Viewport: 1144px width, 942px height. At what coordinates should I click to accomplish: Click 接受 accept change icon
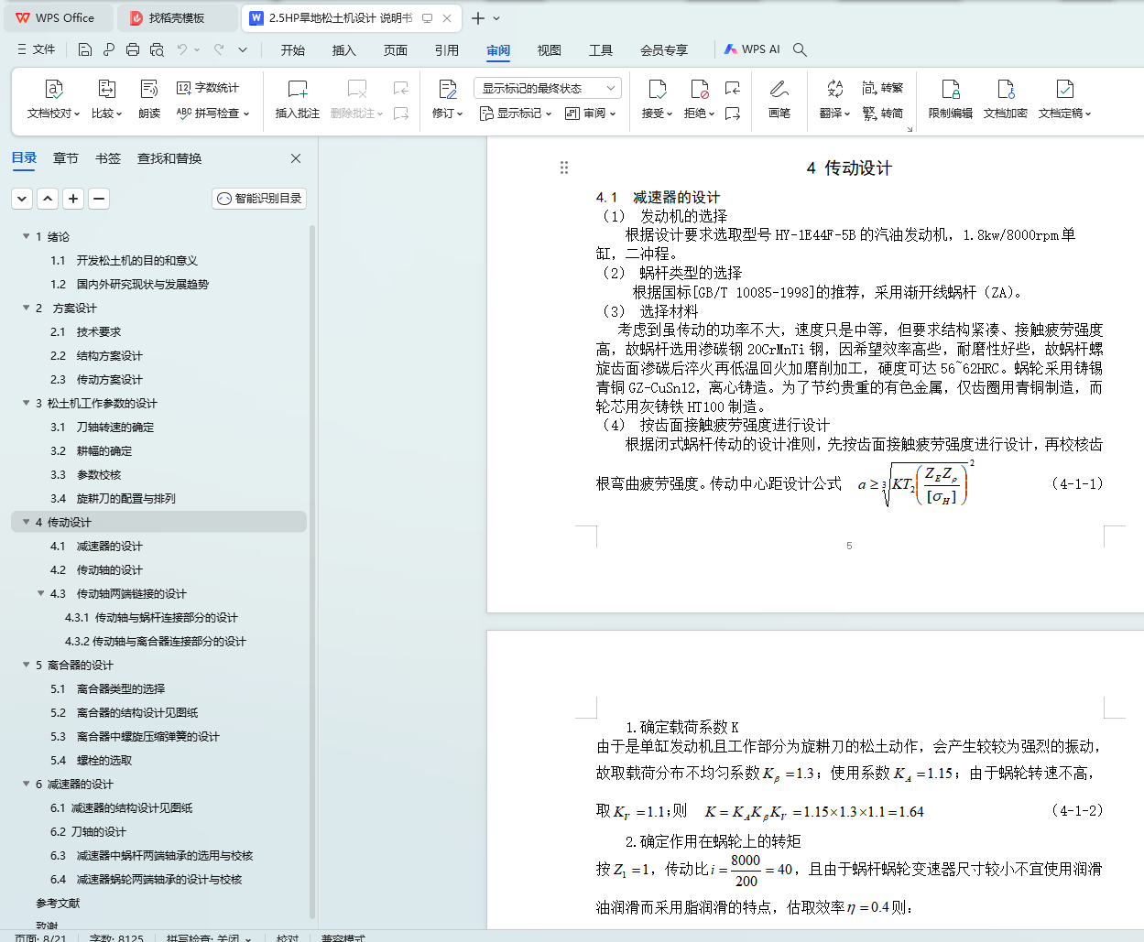pyautogui.click(x=657, y=89)
